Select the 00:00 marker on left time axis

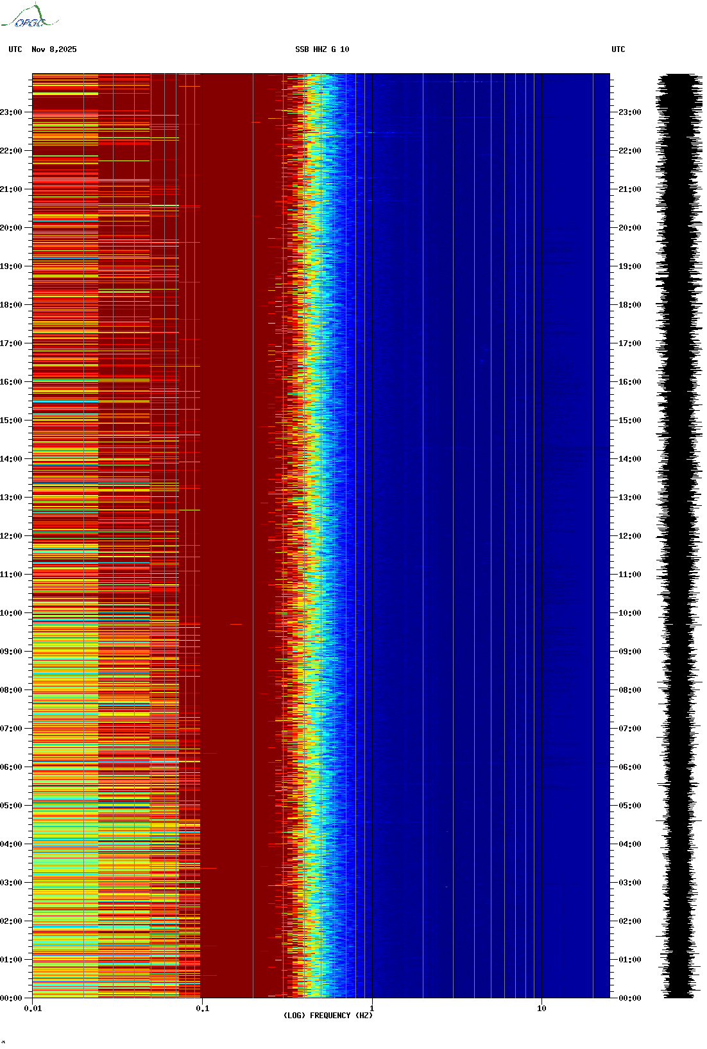(x=11, y=998)
